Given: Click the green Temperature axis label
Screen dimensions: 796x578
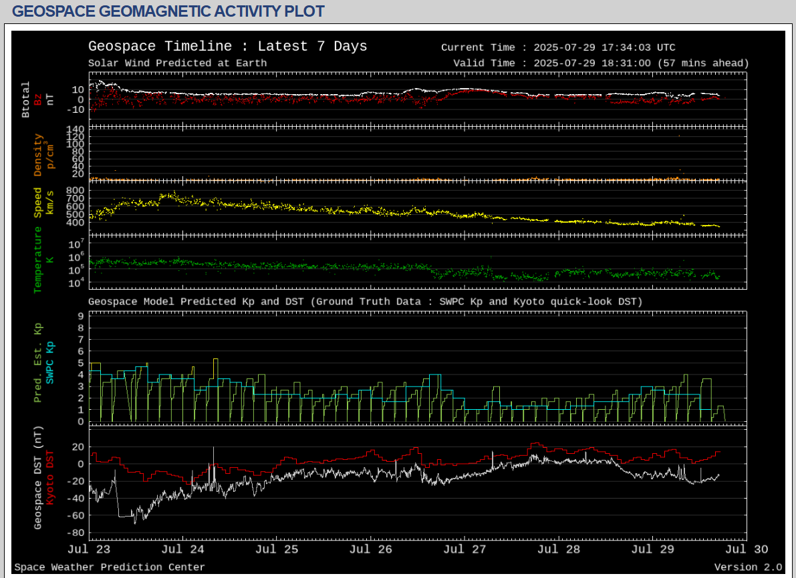Looking at the screenshot, I should (x=38, y=259).
